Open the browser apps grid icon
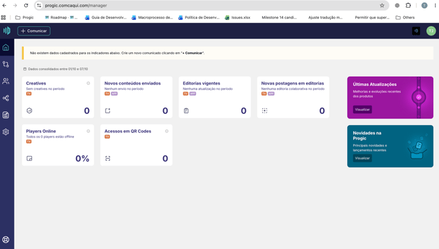 click(x=3, y=18)
